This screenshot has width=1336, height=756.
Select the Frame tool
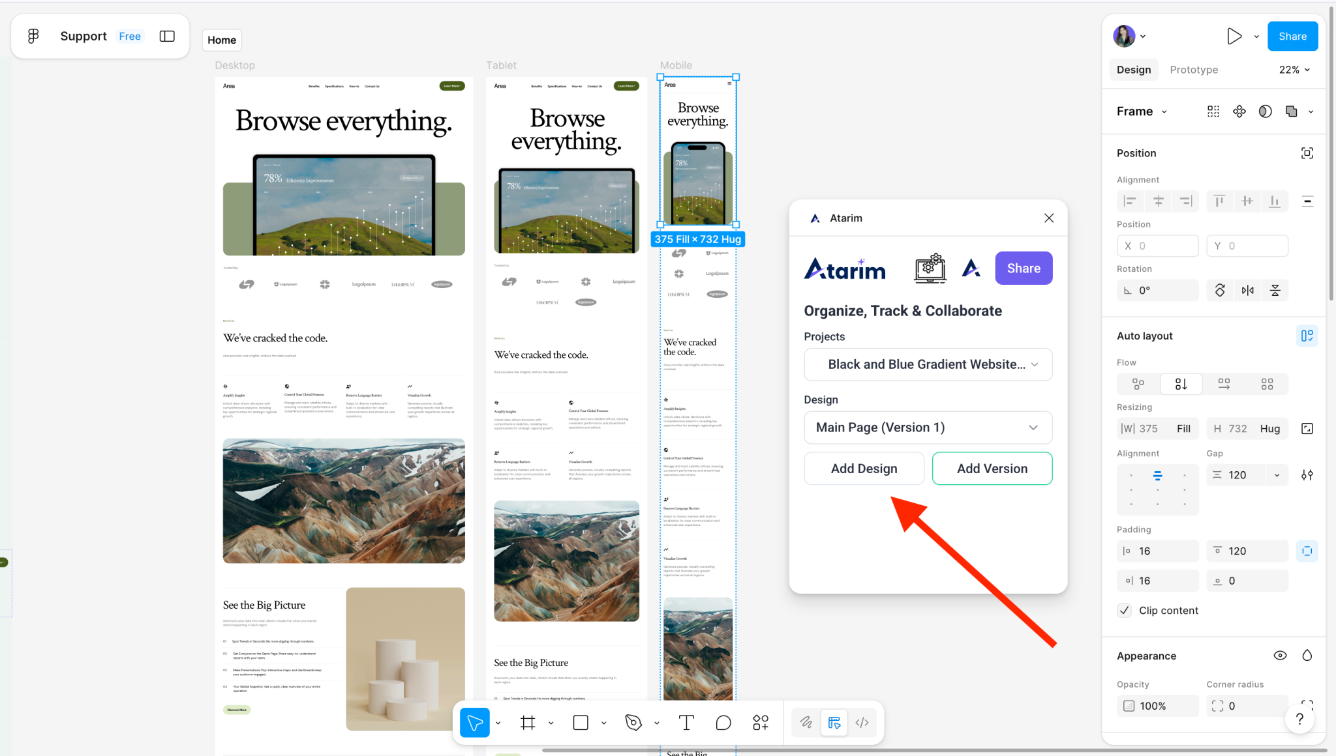coord(528,722)
